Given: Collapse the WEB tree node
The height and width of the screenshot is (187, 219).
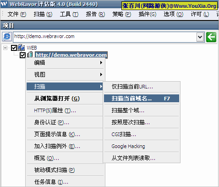Looking at the screenshot, I should point(5,48).
